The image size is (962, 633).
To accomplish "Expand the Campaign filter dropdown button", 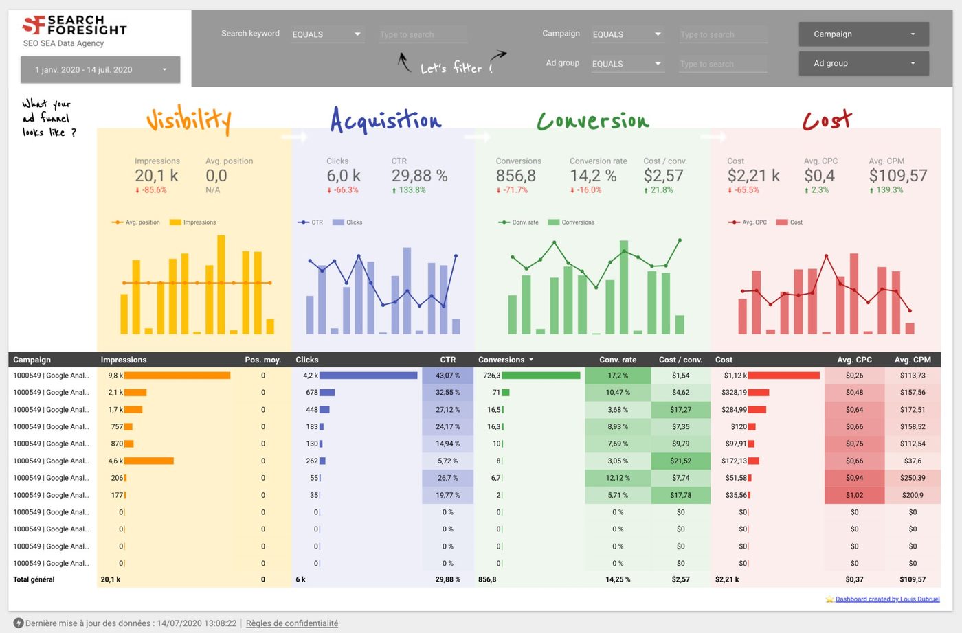I will tap(864, 34).
